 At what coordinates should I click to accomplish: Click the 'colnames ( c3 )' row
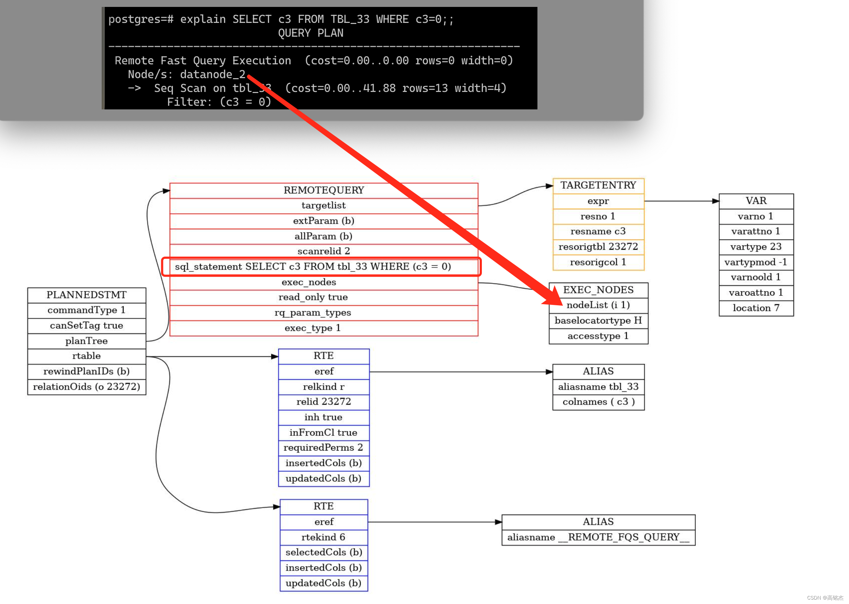598,402
